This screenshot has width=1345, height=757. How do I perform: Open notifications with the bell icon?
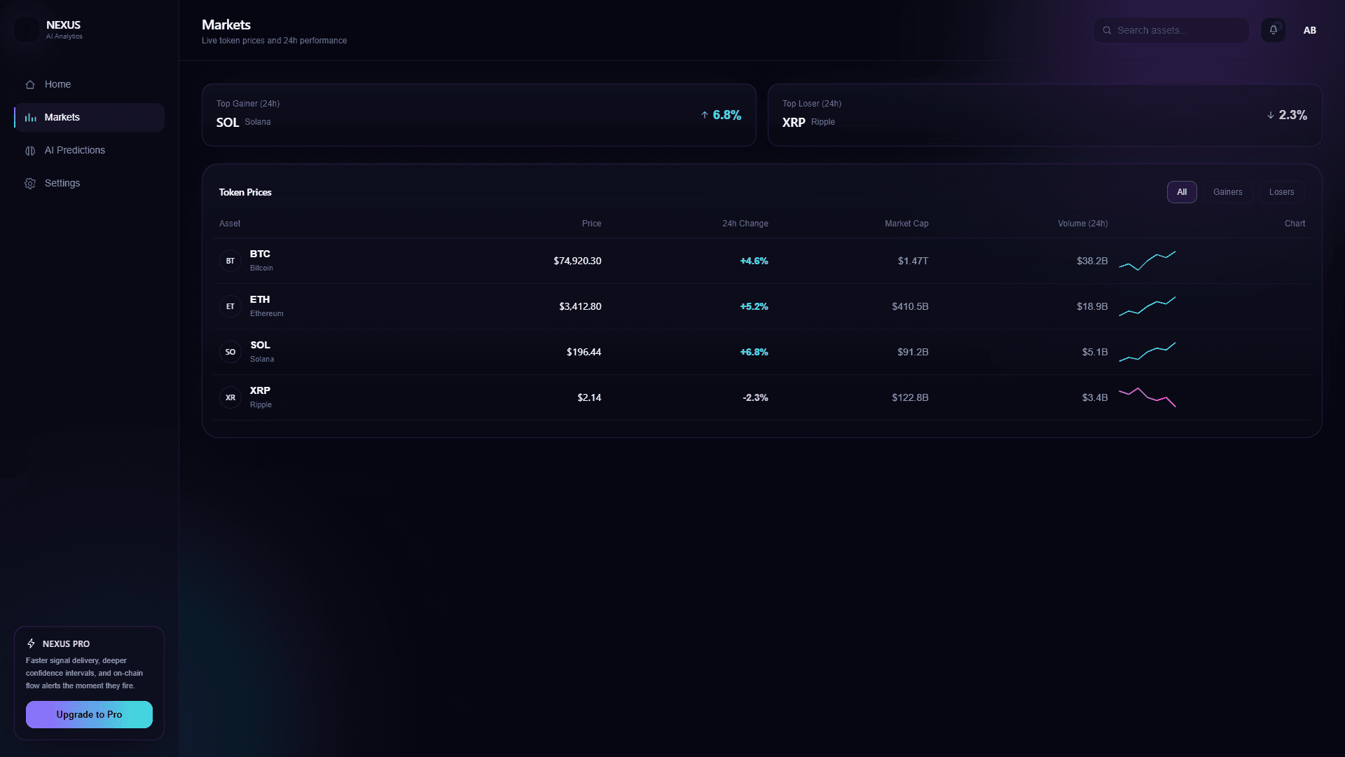tap(1274, 30)
